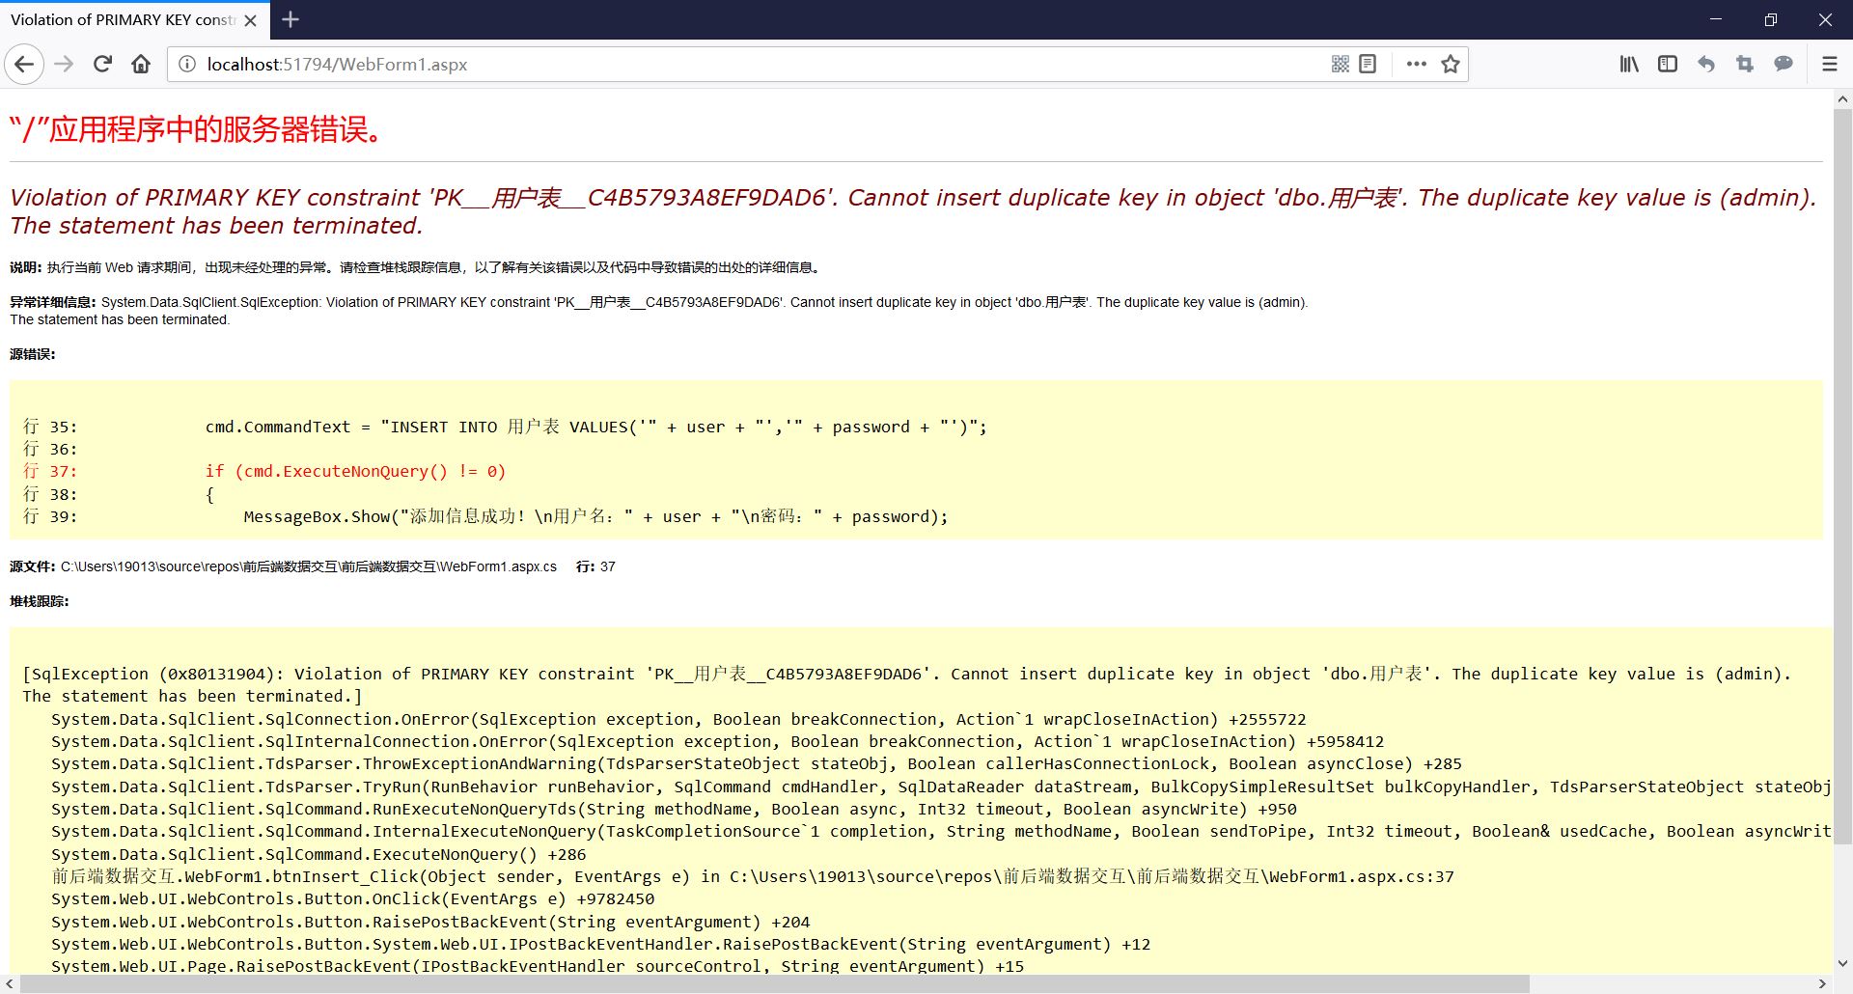Viewport: 1853px width, 994px height.
Task: Reload the current page
Action: click(102, 65)
